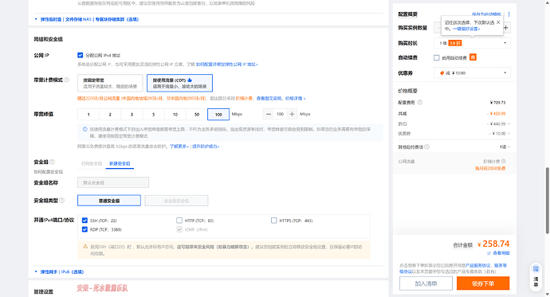
Task: Click the orange badge beside 启用自动续费
Action: [473, 57]
